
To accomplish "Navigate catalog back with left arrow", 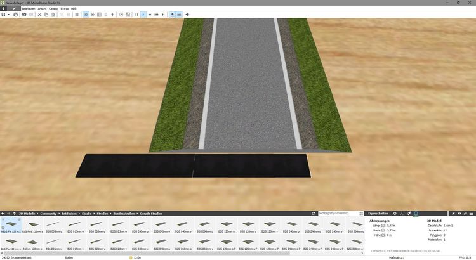I will [3, 214].
